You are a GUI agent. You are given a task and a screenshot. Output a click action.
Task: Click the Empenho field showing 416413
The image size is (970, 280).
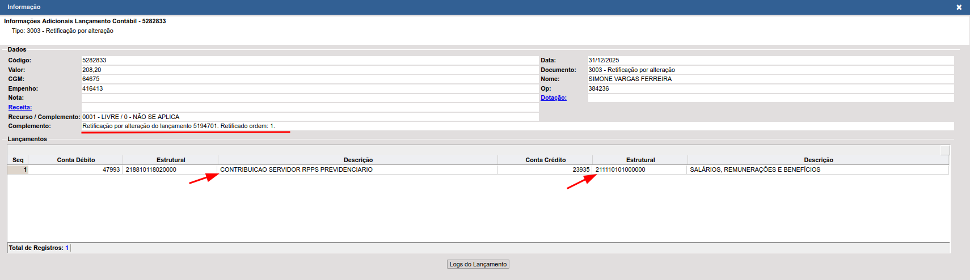(x=309, y=88)
